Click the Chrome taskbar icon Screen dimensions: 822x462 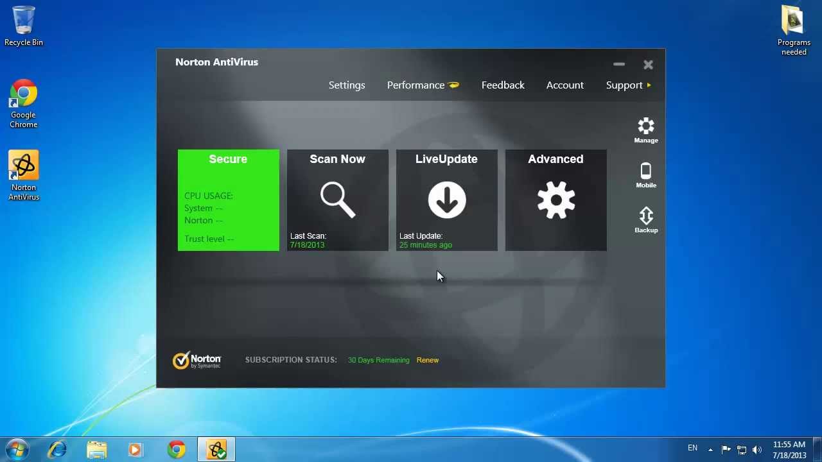(x=177, y=450)
